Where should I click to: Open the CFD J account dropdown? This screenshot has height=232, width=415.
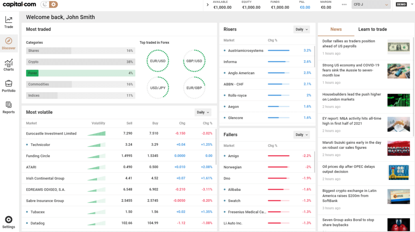[371, 5]
